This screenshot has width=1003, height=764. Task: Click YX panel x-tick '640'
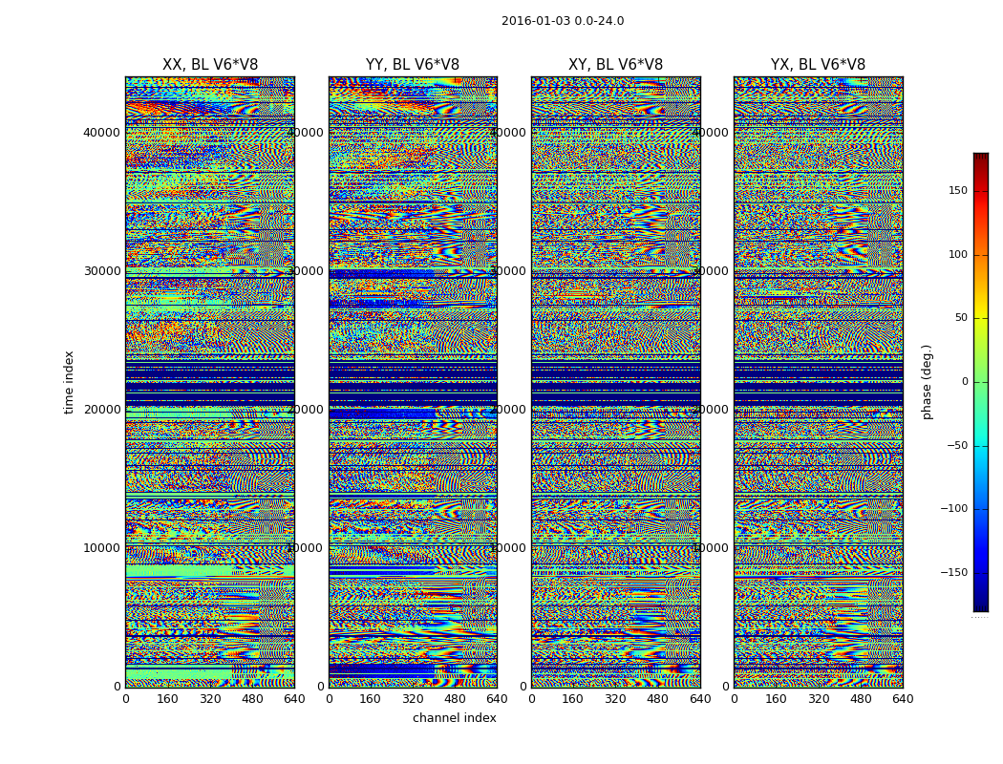point(903,699)
